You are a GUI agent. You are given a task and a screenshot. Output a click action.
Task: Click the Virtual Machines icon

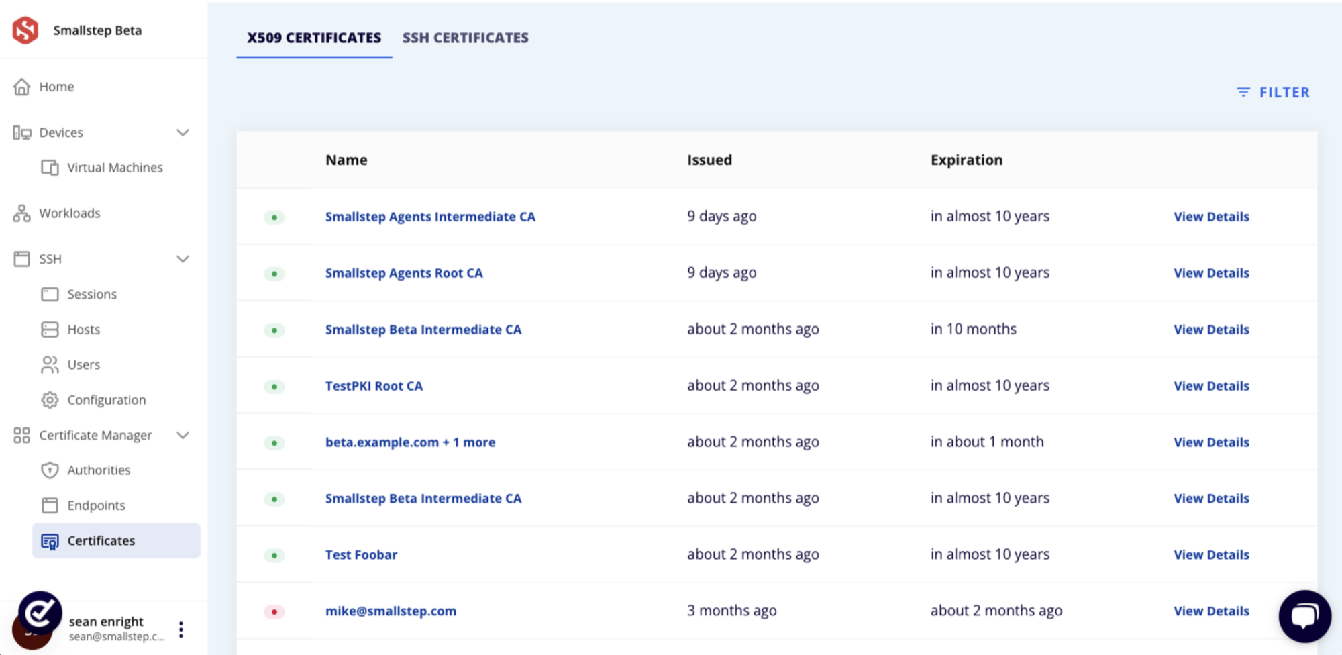50,168
